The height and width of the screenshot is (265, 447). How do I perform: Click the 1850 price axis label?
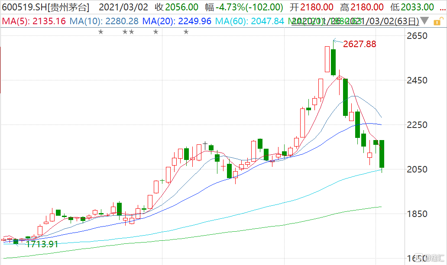click(x=417, y=214)
